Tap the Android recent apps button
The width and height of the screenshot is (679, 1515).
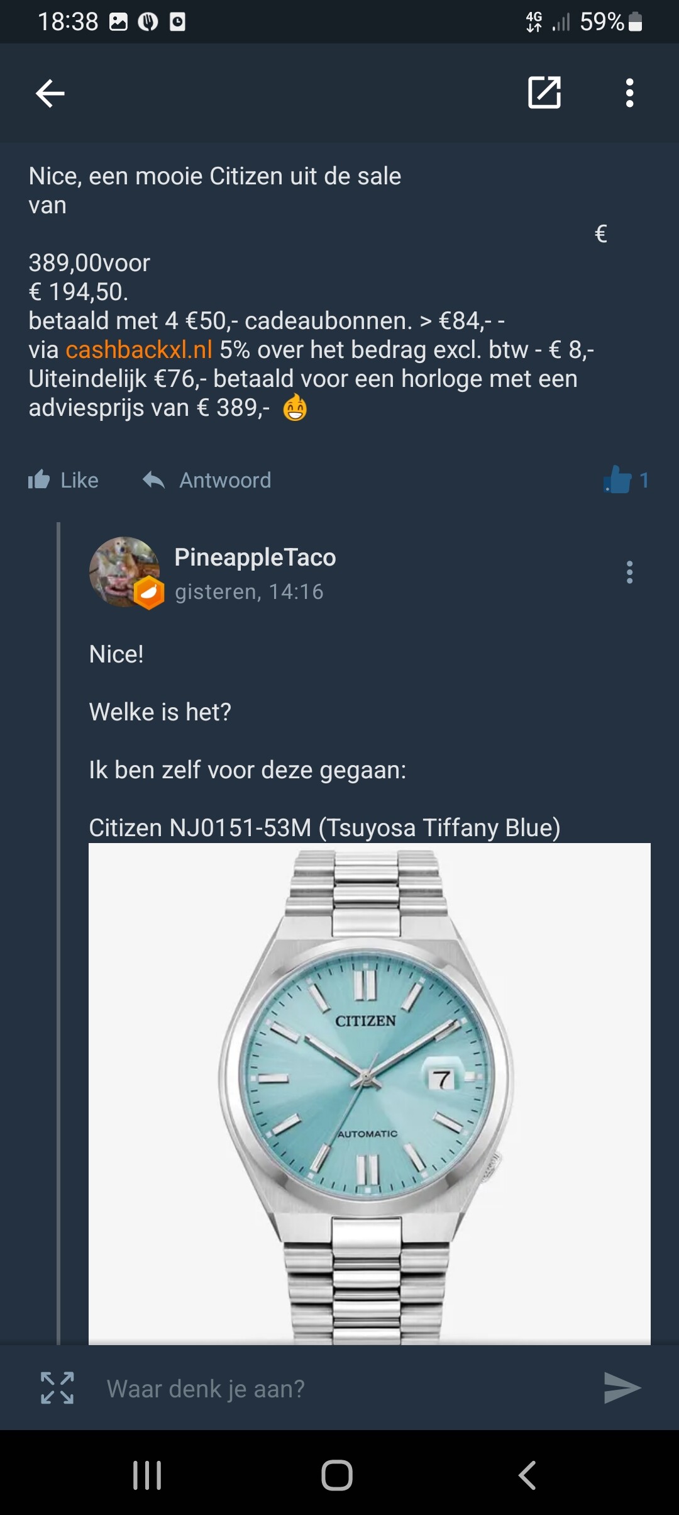click(x=147, y=1475)
